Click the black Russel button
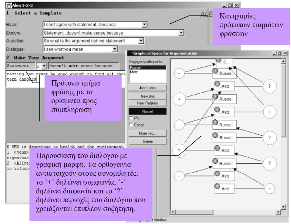 click(148, 111)
